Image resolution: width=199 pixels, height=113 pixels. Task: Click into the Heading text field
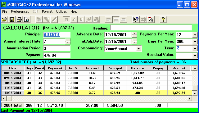point(151,28)
